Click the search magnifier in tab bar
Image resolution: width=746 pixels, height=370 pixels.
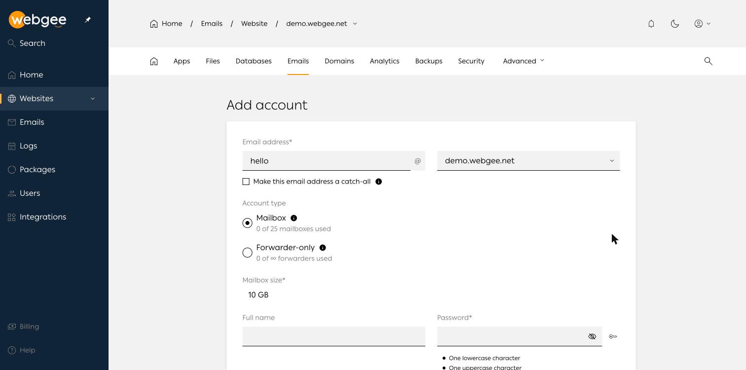coord(709,61)
